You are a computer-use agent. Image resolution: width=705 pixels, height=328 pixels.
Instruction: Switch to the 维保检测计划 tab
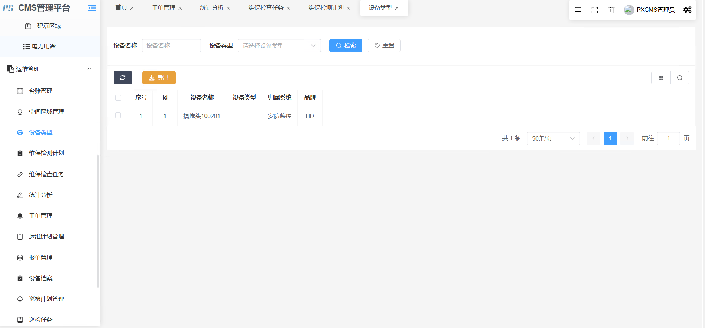click(x=326, y=8)
